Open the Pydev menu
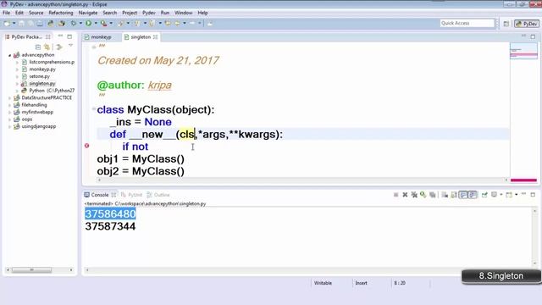Screen dimensions: 542x305 [149, 13]
